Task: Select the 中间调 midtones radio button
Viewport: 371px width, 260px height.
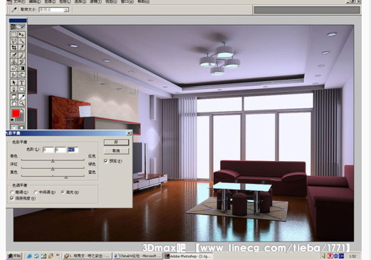Action: [x=36, y=192]
